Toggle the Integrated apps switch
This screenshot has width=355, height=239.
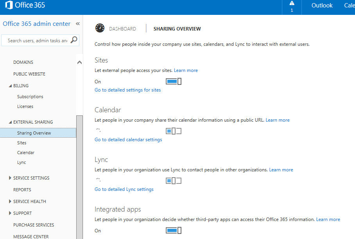[x=174, y=230]
